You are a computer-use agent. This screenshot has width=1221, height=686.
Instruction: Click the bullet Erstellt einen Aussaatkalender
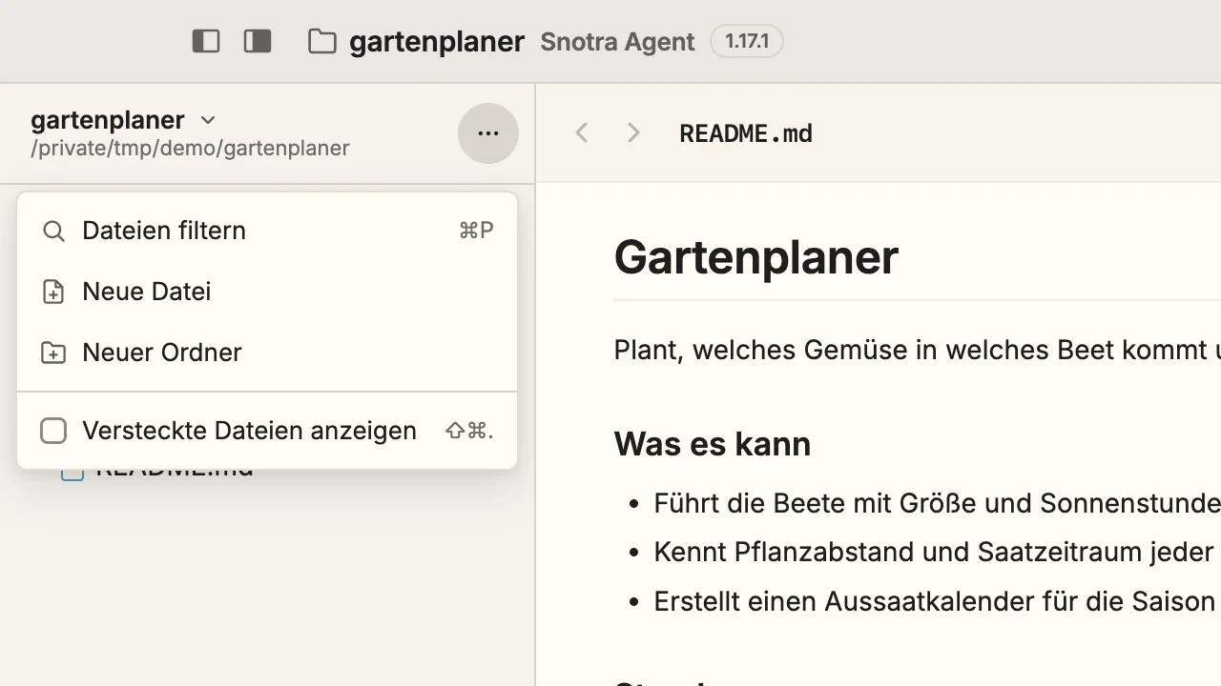(935, 601)
